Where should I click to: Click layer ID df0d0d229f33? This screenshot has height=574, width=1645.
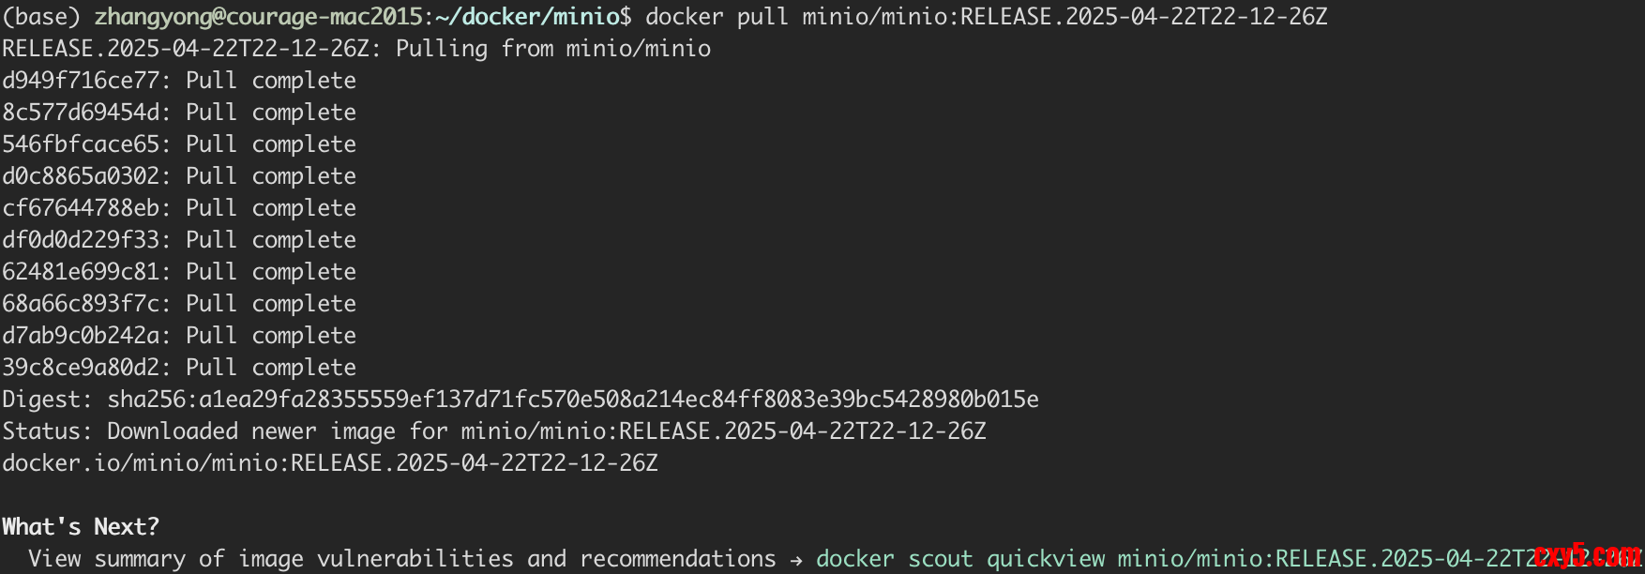[x=81, y=240]
